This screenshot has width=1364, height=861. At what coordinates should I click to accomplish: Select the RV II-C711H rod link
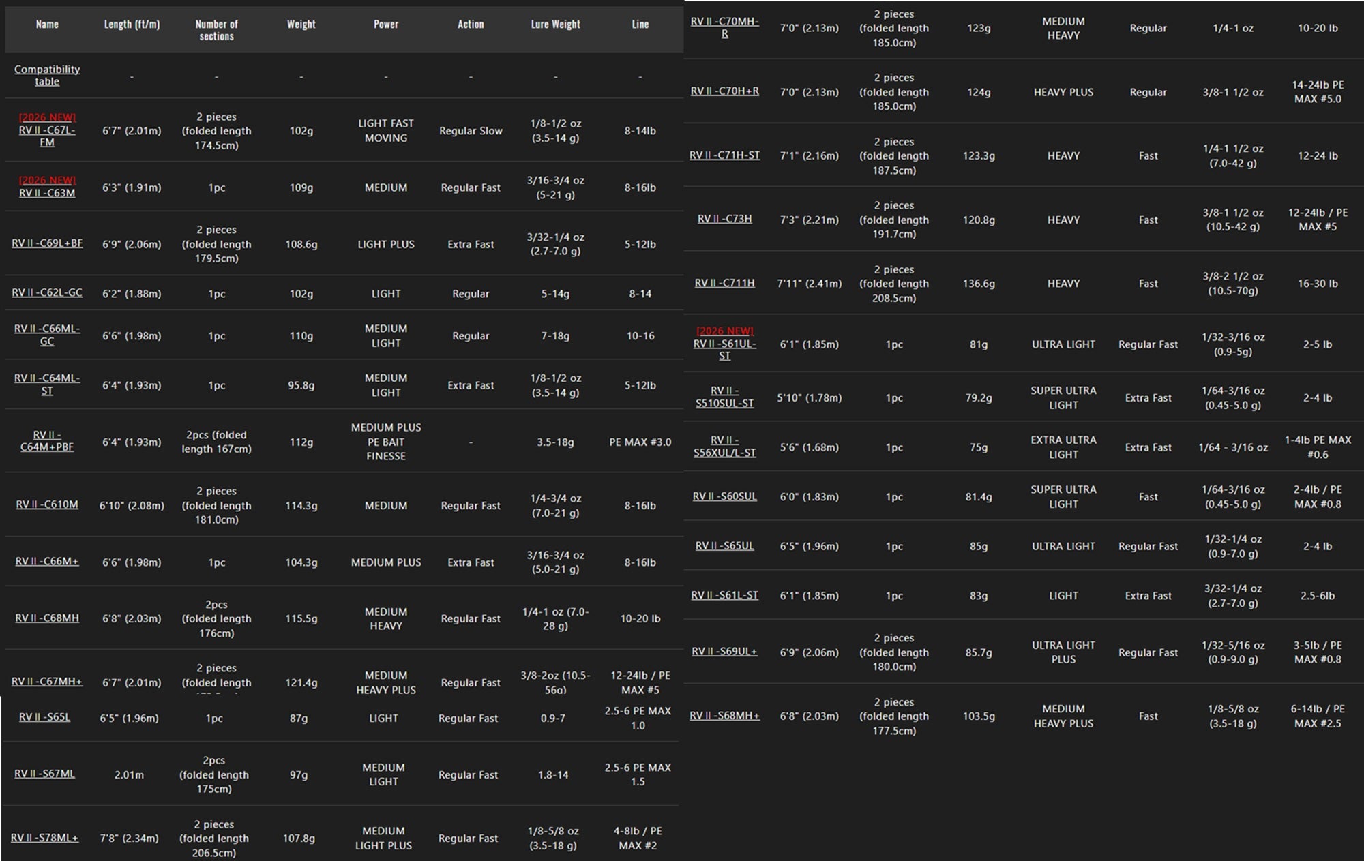pos(724,283)
